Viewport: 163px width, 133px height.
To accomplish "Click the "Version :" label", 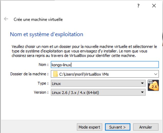I will coord(41,93).
